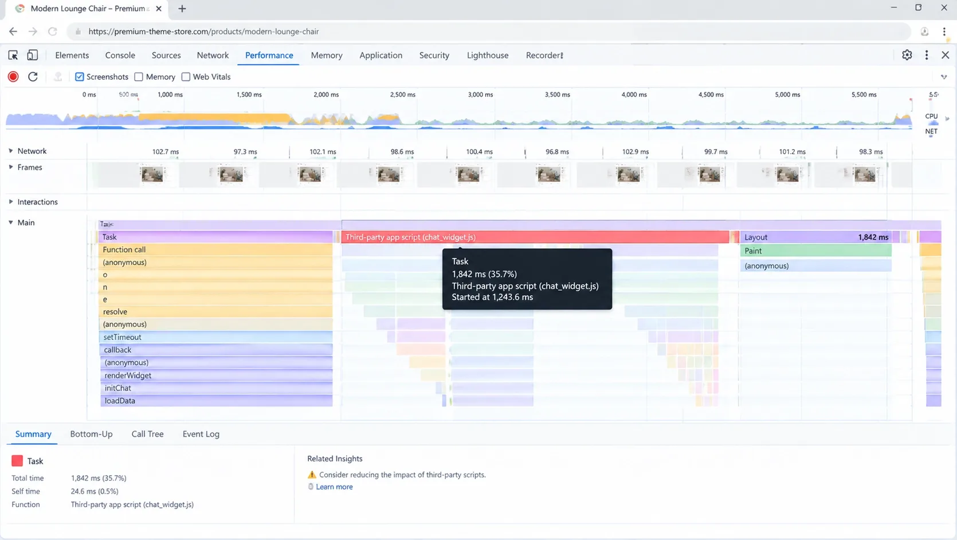Open the Event Log tab
The height and width of the screenshot is (540, 957).
[201, 434]
